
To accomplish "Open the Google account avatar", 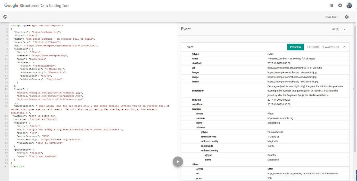I will point(349,5).
